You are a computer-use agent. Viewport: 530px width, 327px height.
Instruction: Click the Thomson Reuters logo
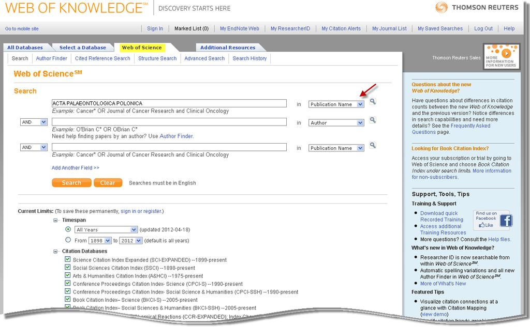477,7
